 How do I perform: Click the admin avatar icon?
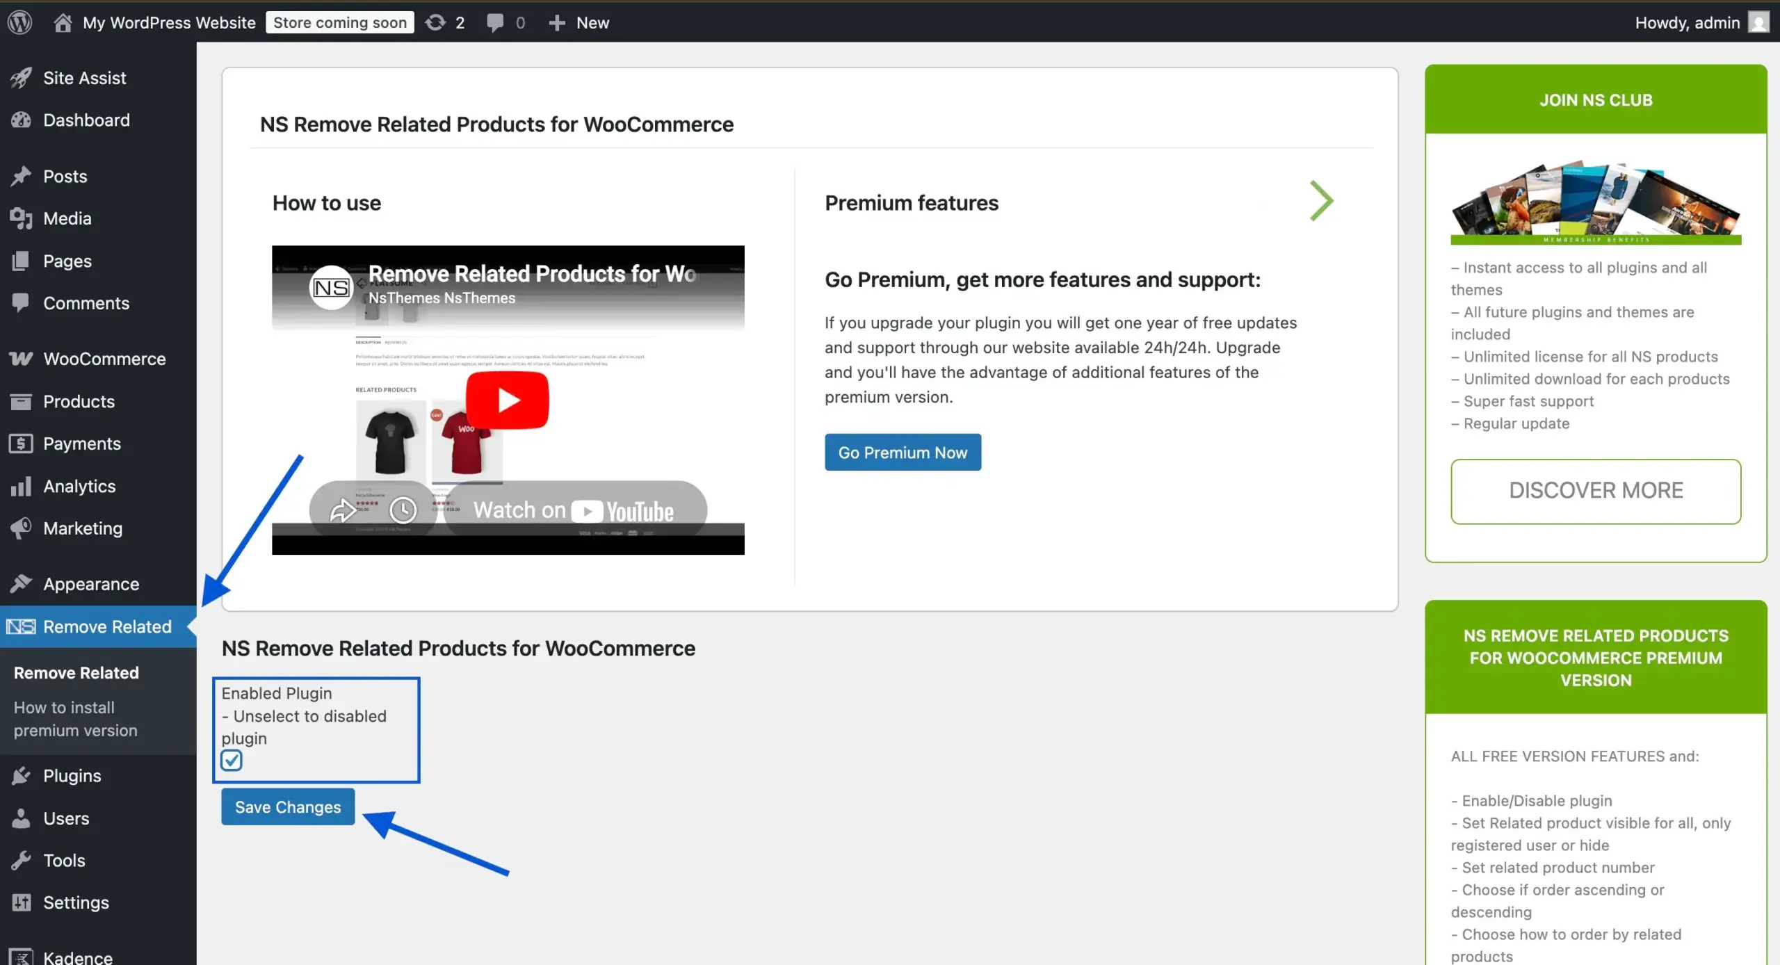[1758, 22]
